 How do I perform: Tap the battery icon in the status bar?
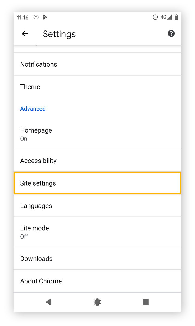pyautogui.click(x=176, y=17)
